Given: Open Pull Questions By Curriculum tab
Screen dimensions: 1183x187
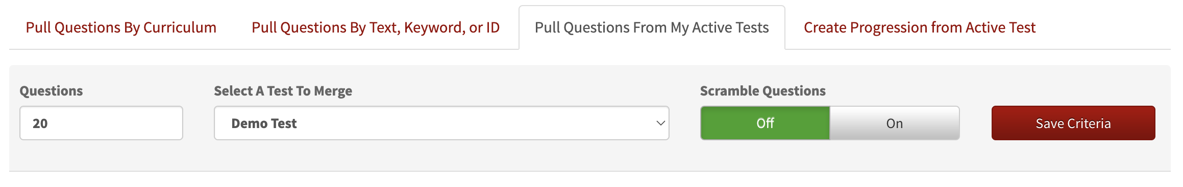Looking at the screenshot, I should pos(121,27).
